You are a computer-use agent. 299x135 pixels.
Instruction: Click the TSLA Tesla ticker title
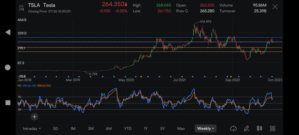[41, 5]
